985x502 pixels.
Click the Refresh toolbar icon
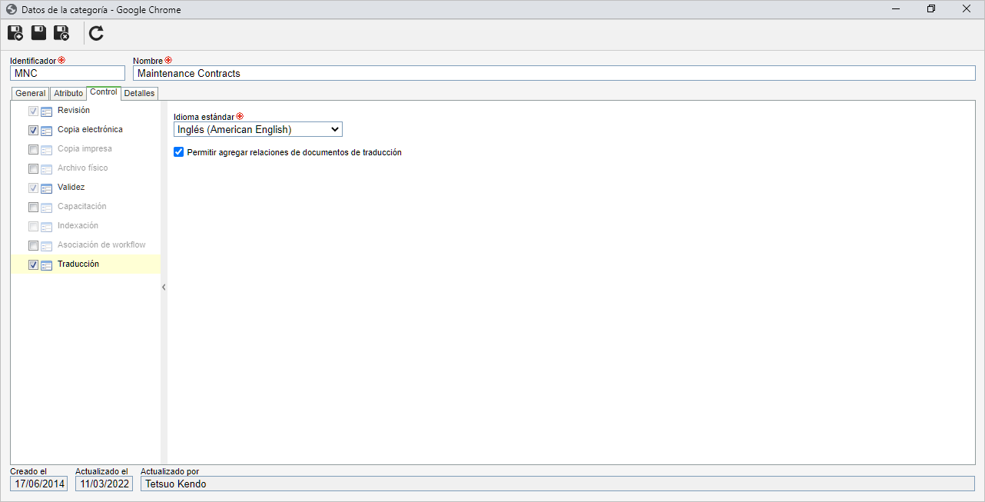coord(96,33)
